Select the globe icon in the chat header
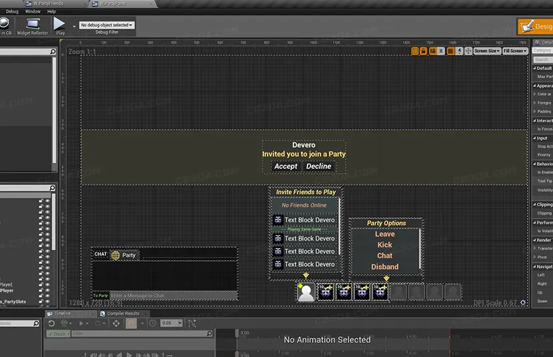Image resolution: width=553 pixels, height=357 pixels. [x=115, y=255]
